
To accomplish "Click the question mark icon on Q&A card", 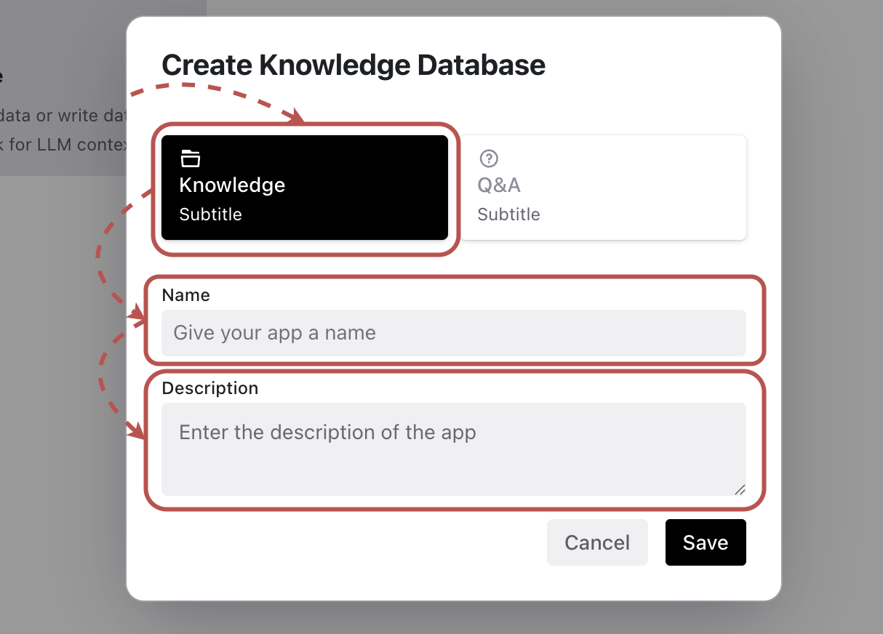I will (x=488, y=158).
